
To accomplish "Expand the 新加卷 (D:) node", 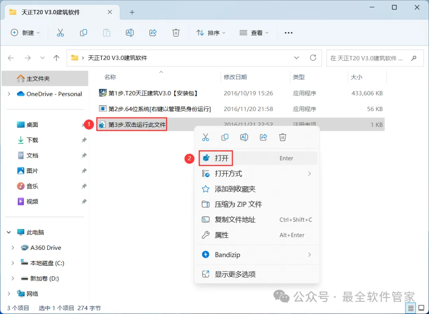I will (x=13, y=278).
